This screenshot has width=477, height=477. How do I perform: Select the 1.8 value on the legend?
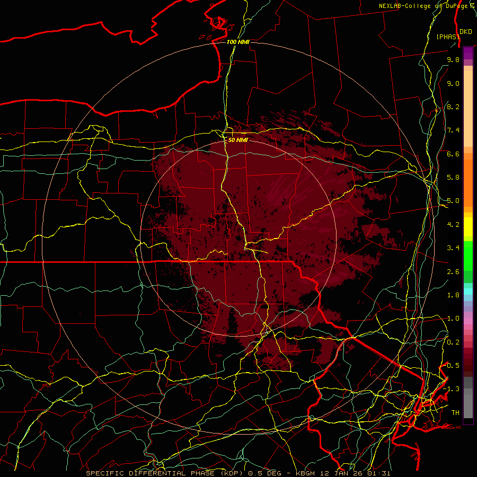coord(453,295)
